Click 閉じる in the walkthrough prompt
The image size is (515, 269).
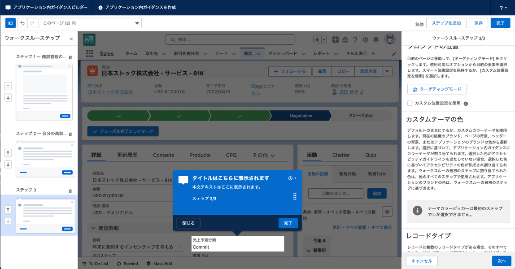point(188,223)
